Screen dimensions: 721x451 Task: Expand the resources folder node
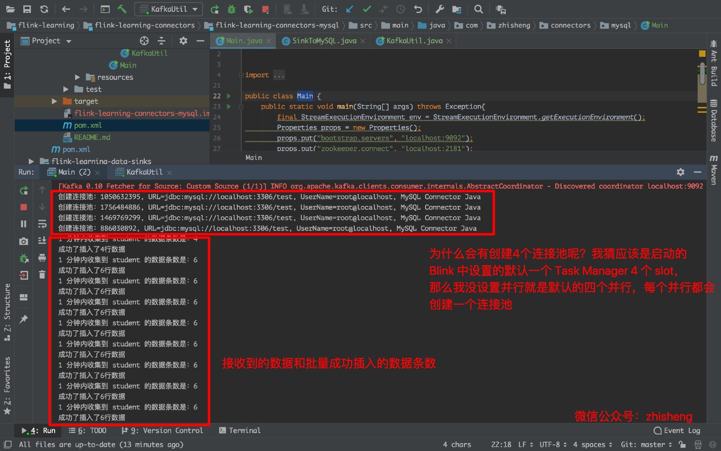[x=77, y=77]
